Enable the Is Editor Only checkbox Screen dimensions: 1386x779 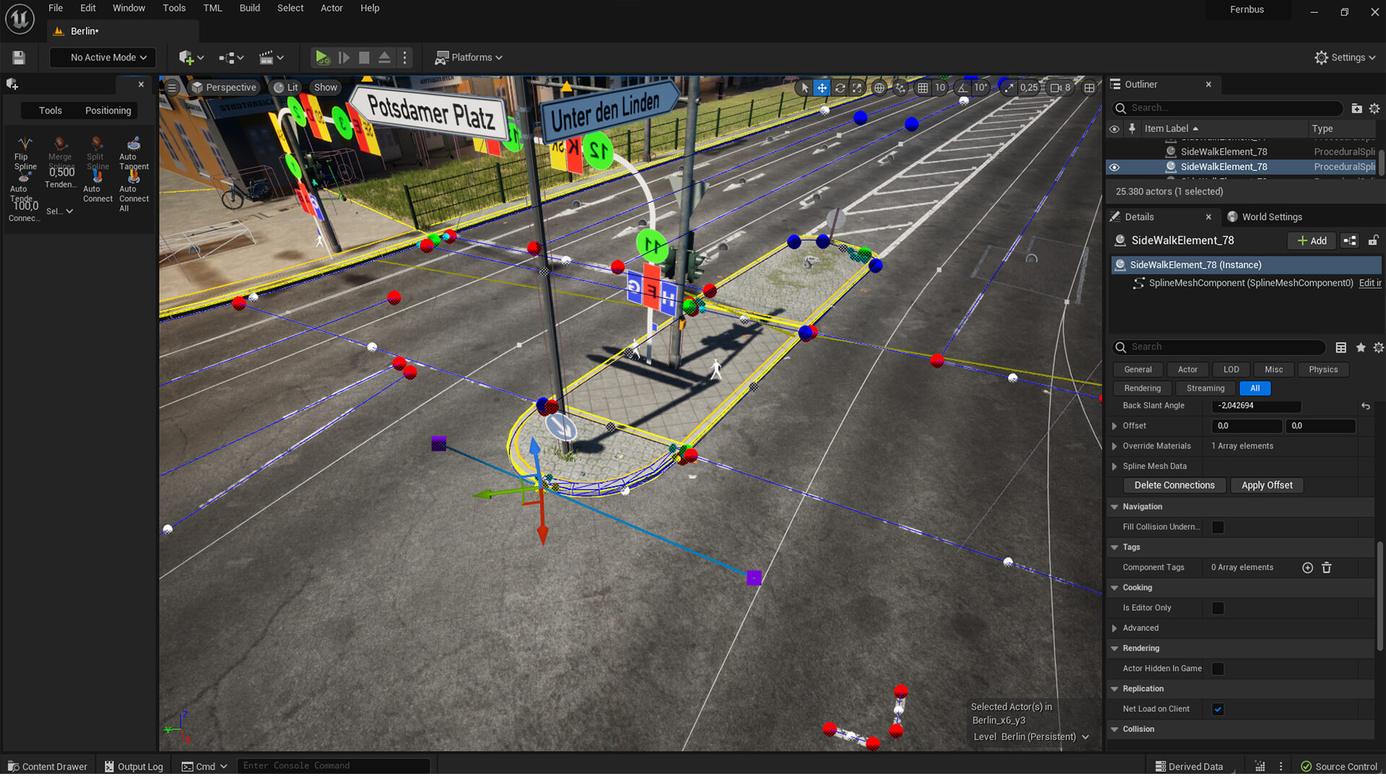(1217, 608)
